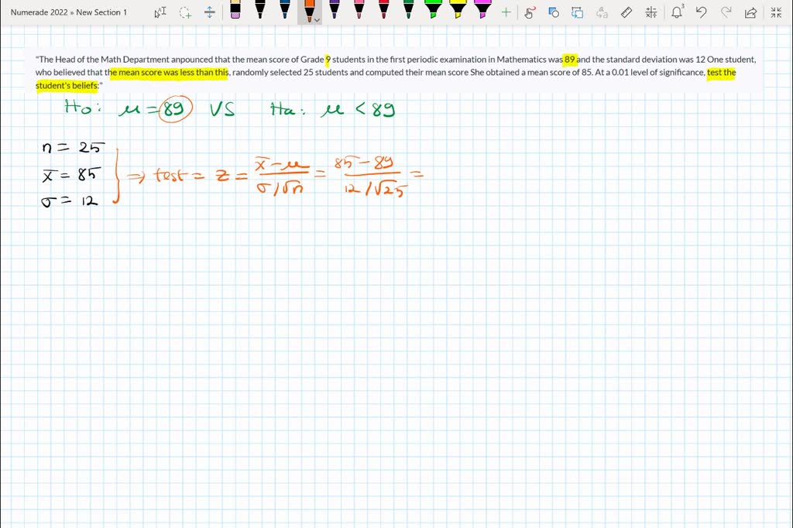This screenshot has height=528, width=793.
Task: Select the text/object selection cursor tool
Action: point(160,12)
